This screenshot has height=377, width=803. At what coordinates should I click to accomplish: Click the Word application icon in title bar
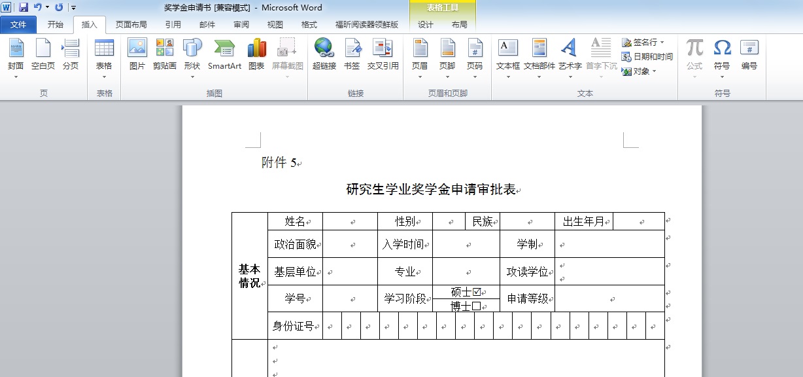point(7,8)
